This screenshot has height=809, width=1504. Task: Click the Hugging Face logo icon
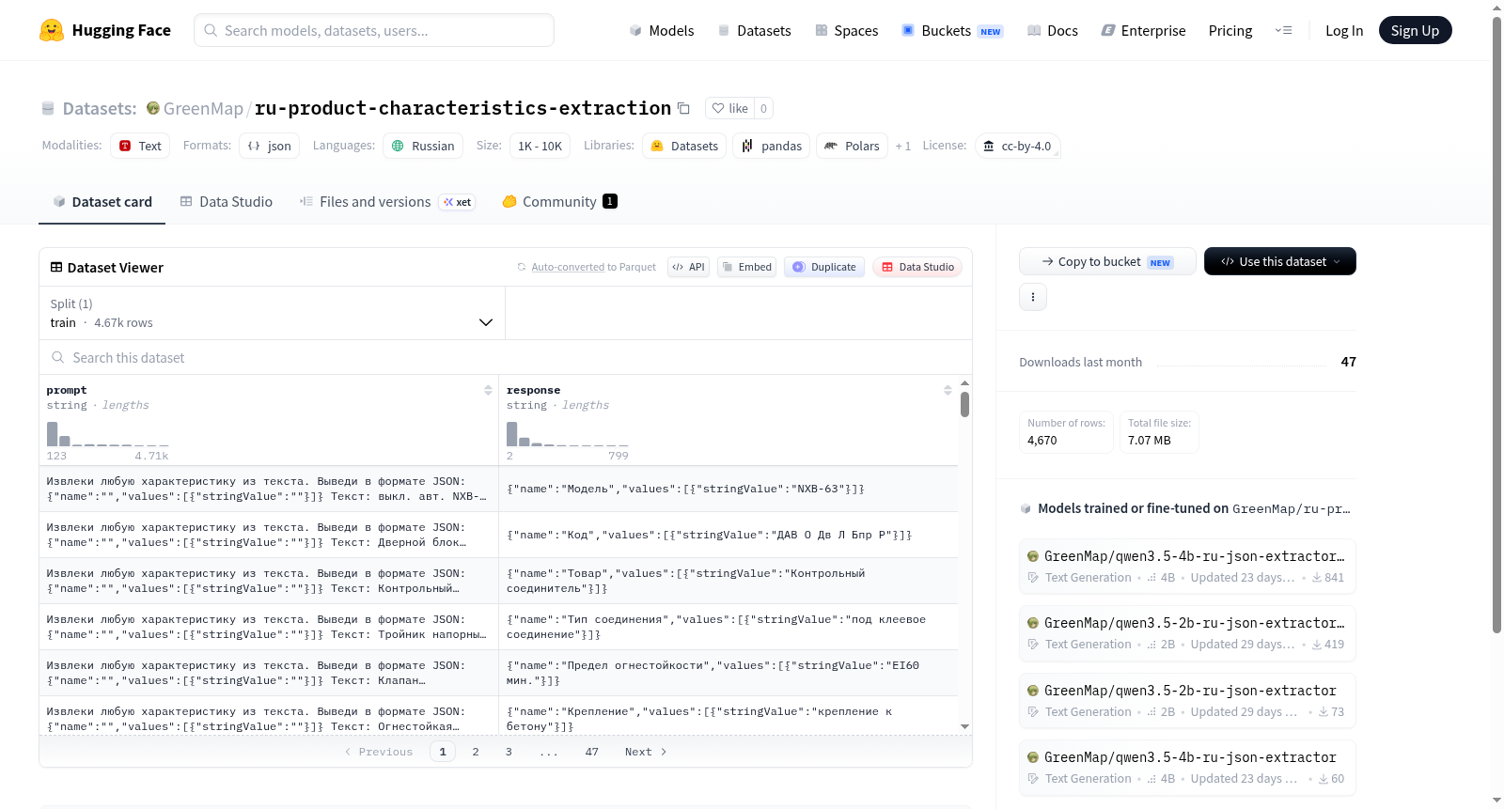click(x=52, y=30)
